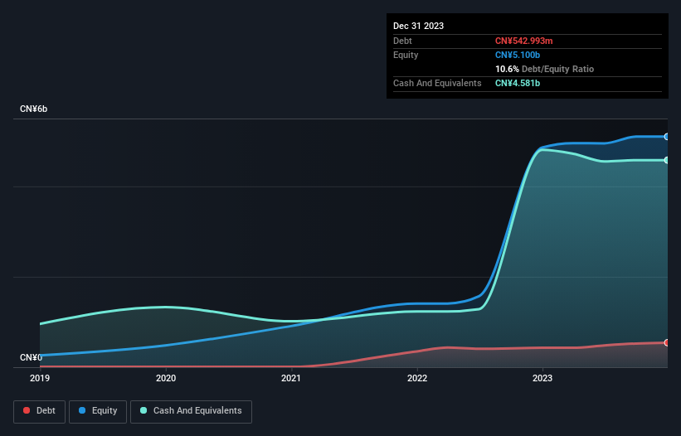Select the 2020 x-axis label
The width and height of the screenshot is (681, 436).
tap(166, 378)
